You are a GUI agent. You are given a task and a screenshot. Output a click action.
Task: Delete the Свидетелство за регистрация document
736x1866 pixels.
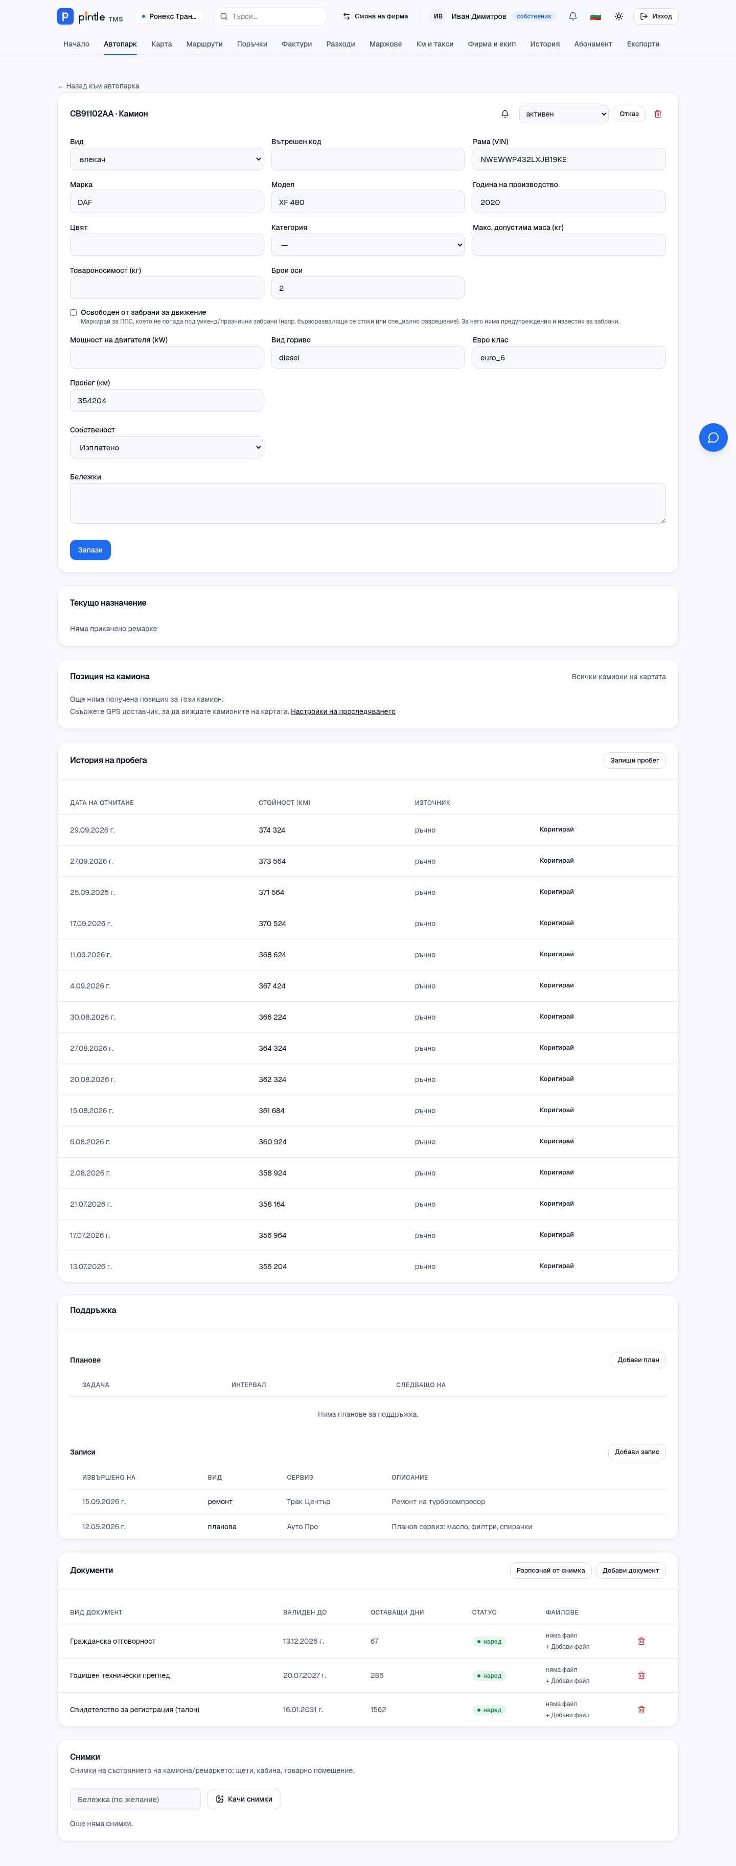(x=641, y=1709)
